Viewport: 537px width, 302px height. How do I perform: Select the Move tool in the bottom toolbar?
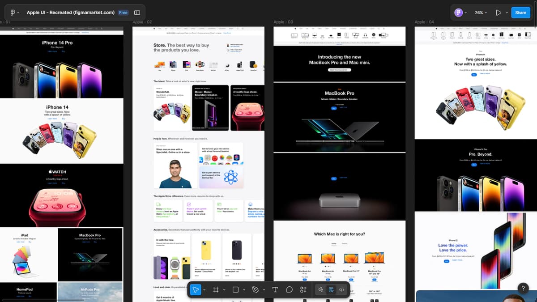(x=196, y=289)
